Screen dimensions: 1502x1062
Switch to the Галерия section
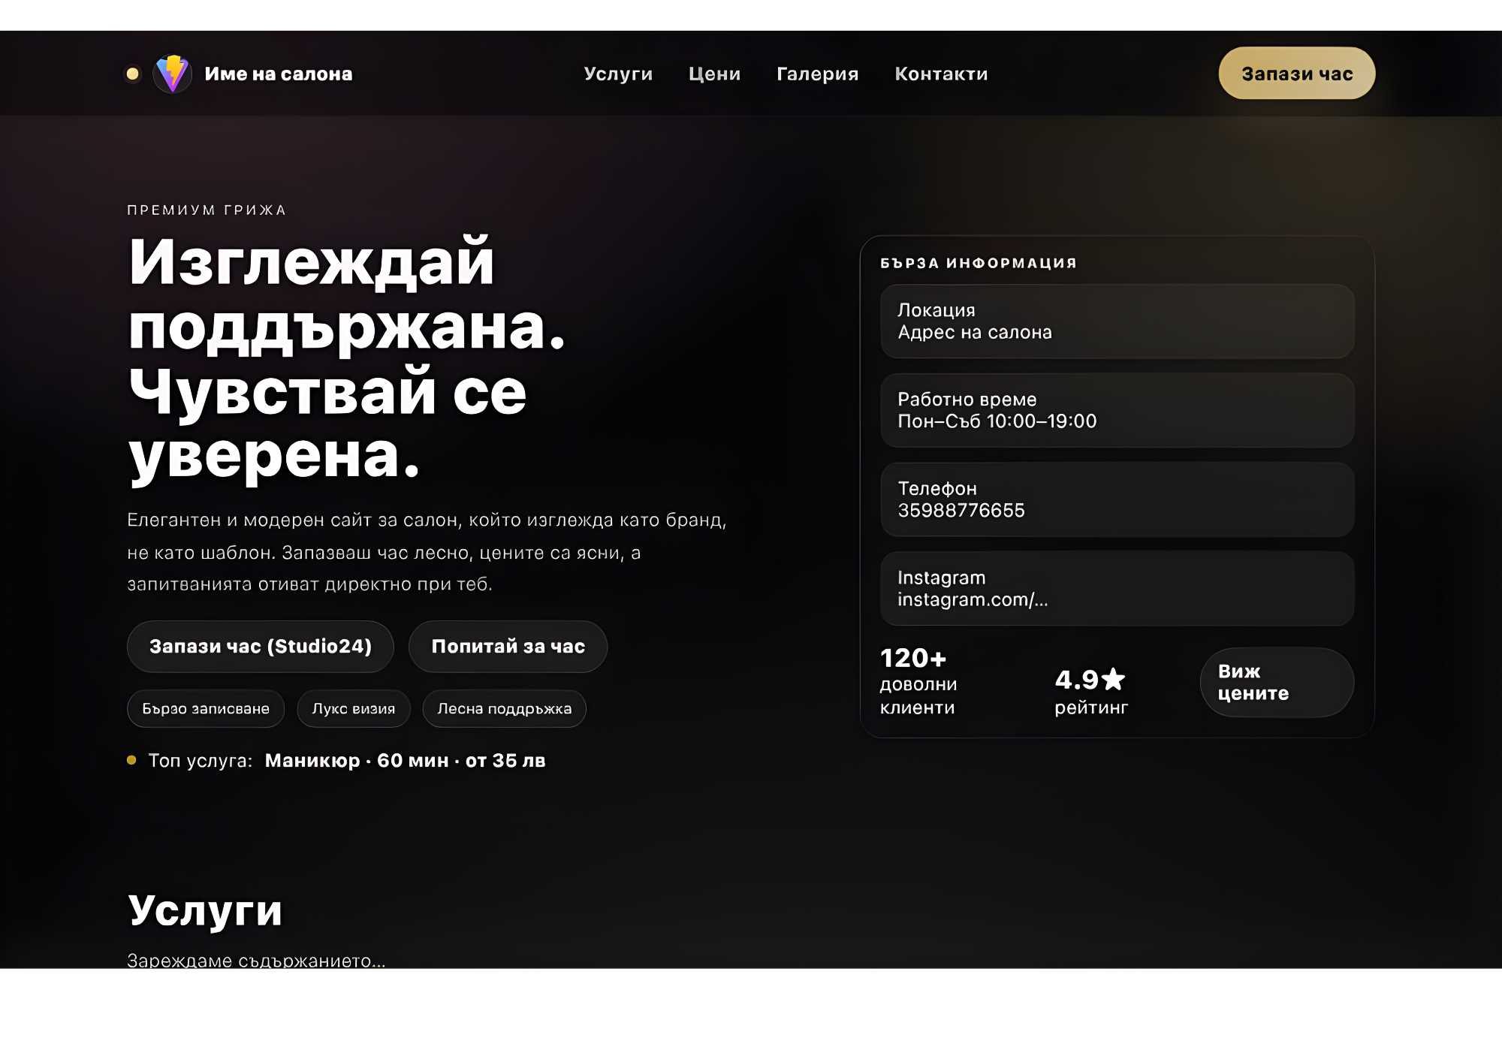click(817, 73)
